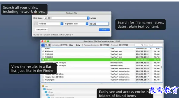Select the font row sized 16,0 M
Viewport: 180px width, 98px height.
(101, 54)
